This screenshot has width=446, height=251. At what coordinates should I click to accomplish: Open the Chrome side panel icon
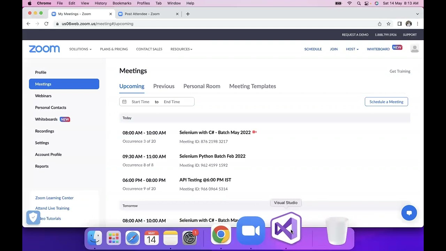[x=400, y=24]
